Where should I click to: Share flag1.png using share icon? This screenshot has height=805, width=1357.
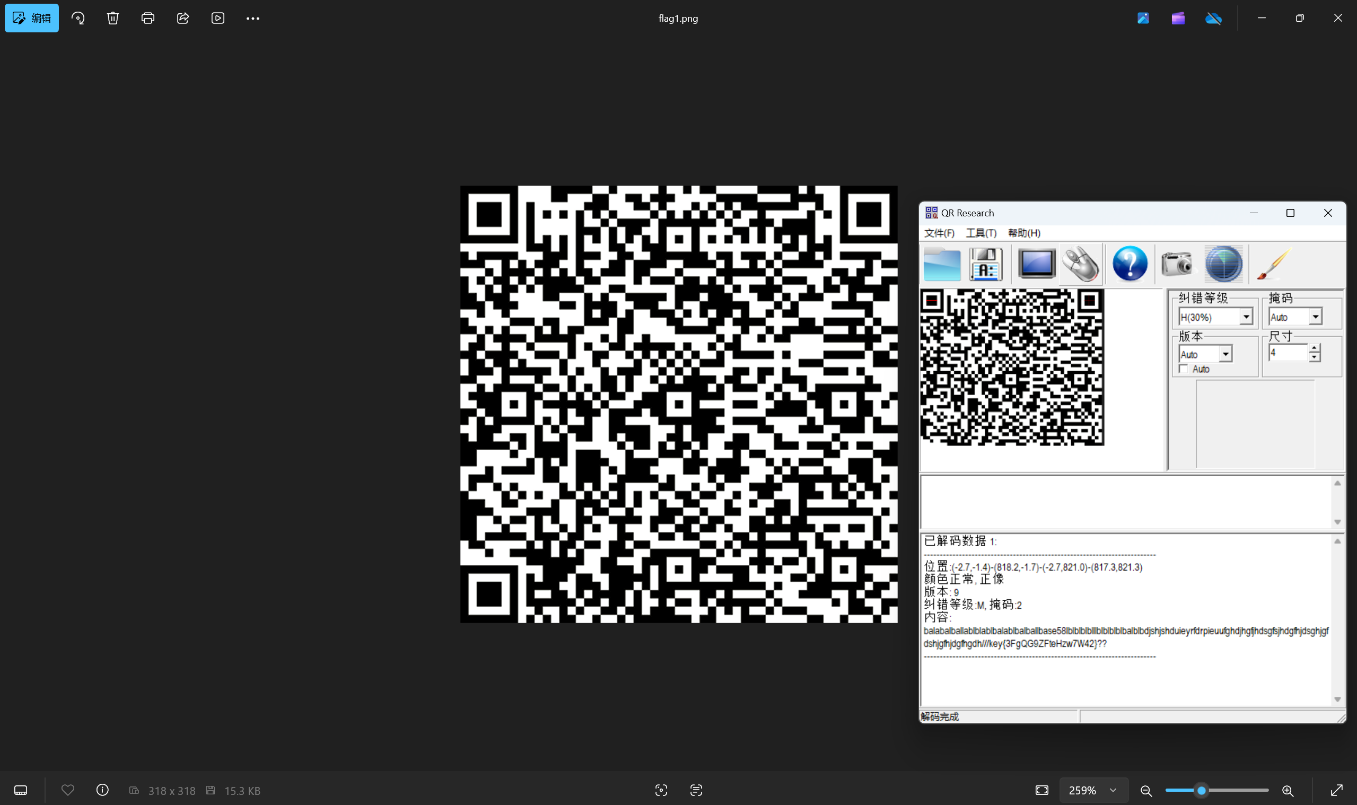point(183,19)
